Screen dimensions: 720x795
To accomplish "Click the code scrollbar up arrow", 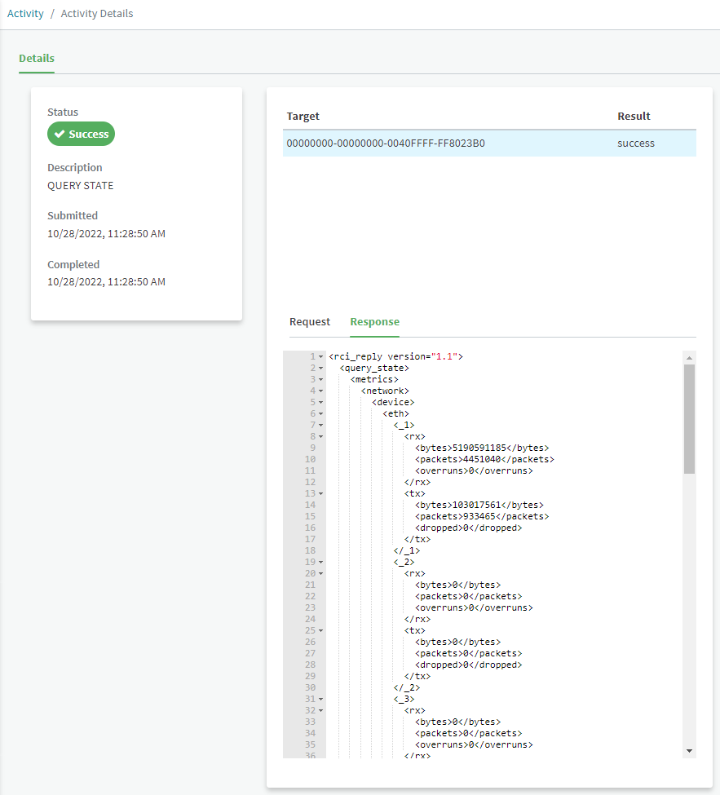I will [x=690, y=358].
